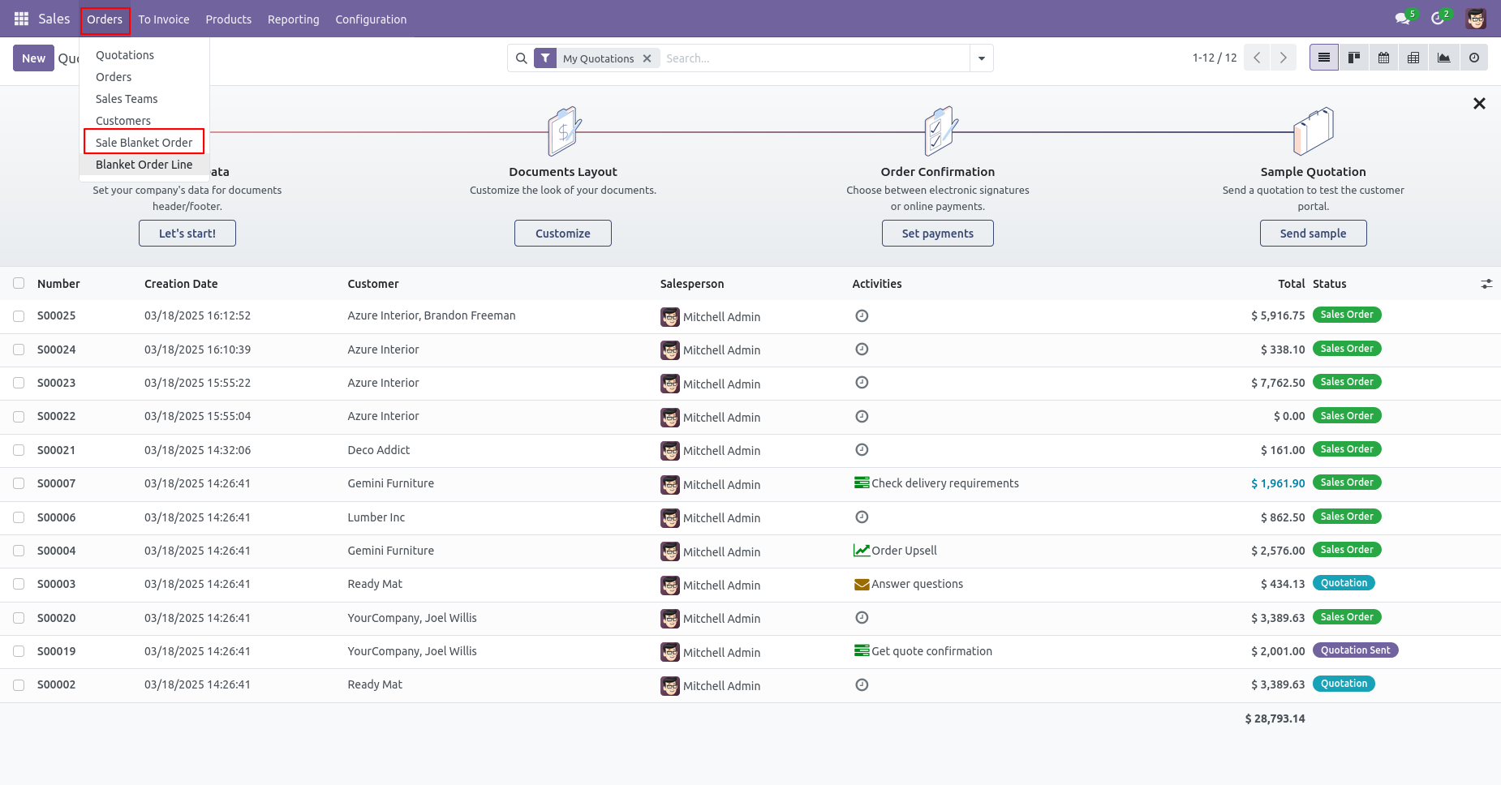Select checkbox for order S00024

pos(19,350)
